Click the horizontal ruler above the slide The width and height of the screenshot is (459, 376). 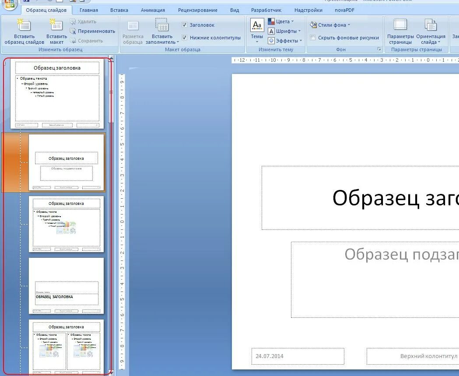click(x=345, y=60)
